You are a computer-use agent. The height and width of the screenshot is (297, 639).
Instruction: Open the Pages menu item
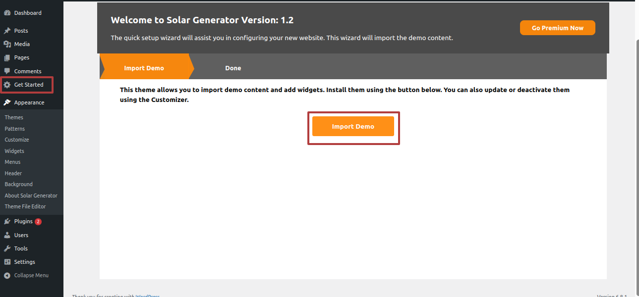(x=21, y=57)
